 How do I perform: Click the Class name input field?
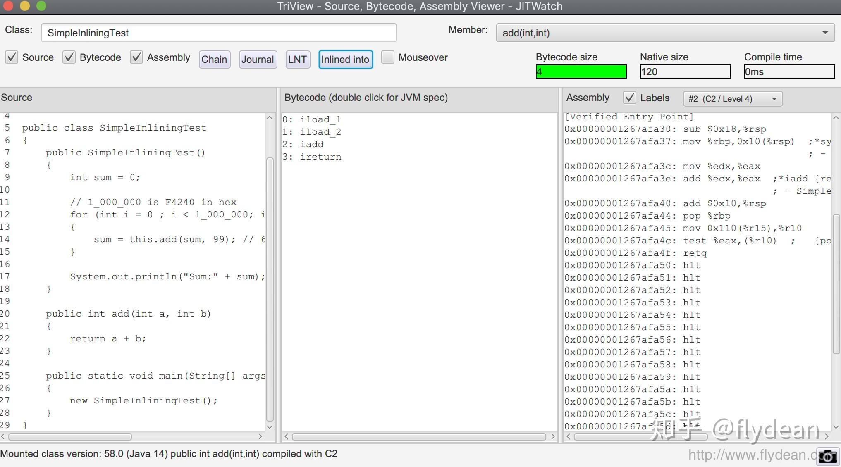(218, 33)
